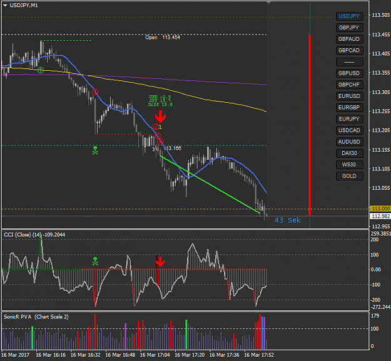
Task: Switch chart to GBPJPY
Action: 349,28
